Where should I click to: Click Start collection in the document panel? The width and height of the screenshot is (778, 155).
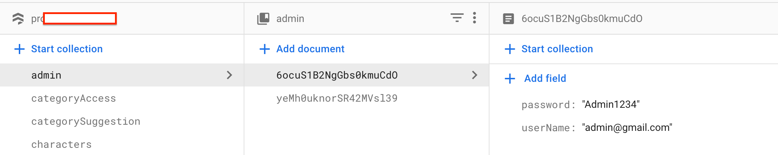(x=557, y=49)
